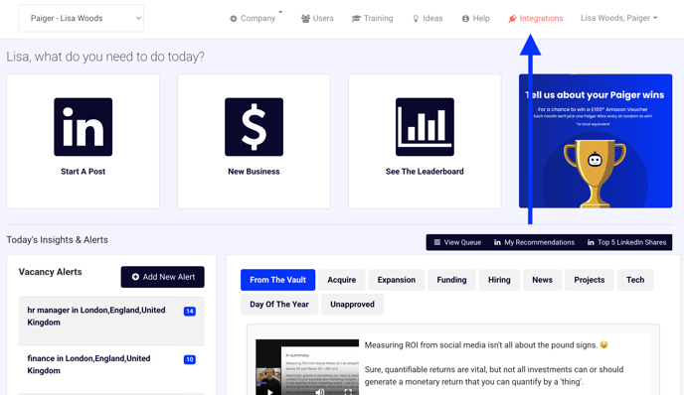
Task: Open See The Leaderboard label
Action: [x=425, y=172]
